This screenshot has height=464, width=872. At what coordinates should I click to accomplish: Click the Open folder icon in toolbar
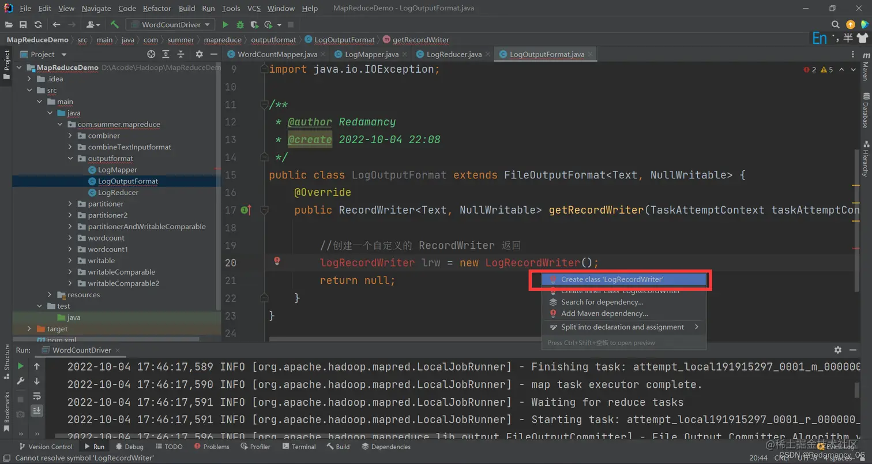coord(9,25)
